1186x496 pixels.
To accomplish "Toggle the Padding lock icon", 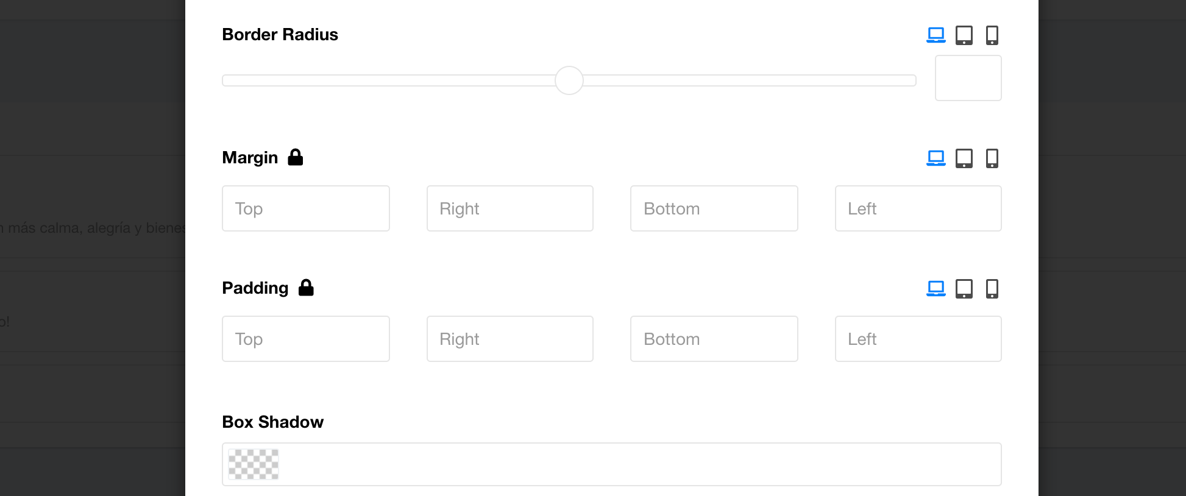I will tap(306, 288).
